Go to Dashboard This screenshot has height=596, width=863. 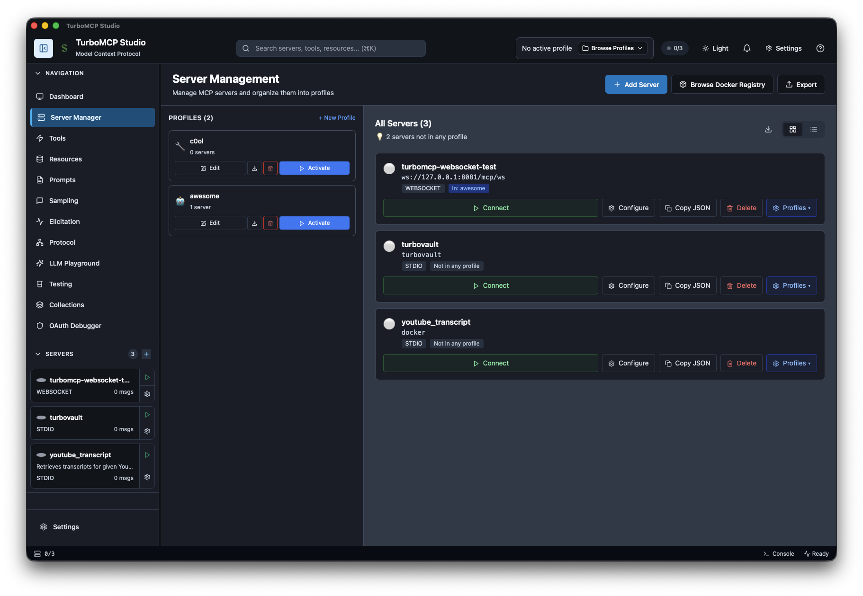point(92,97)
